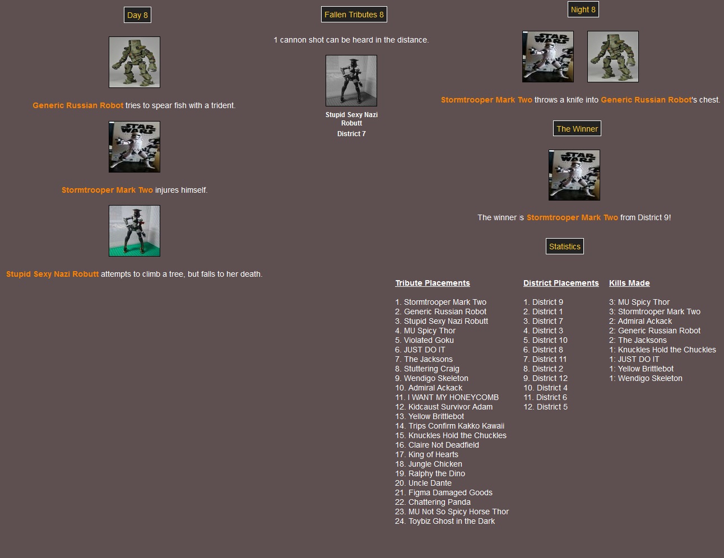Image resolution: width=724 pixels, height=558 pixels.
Task: Open Generic Russian Robot image under Night 8
Action: [x=613, y=57]
